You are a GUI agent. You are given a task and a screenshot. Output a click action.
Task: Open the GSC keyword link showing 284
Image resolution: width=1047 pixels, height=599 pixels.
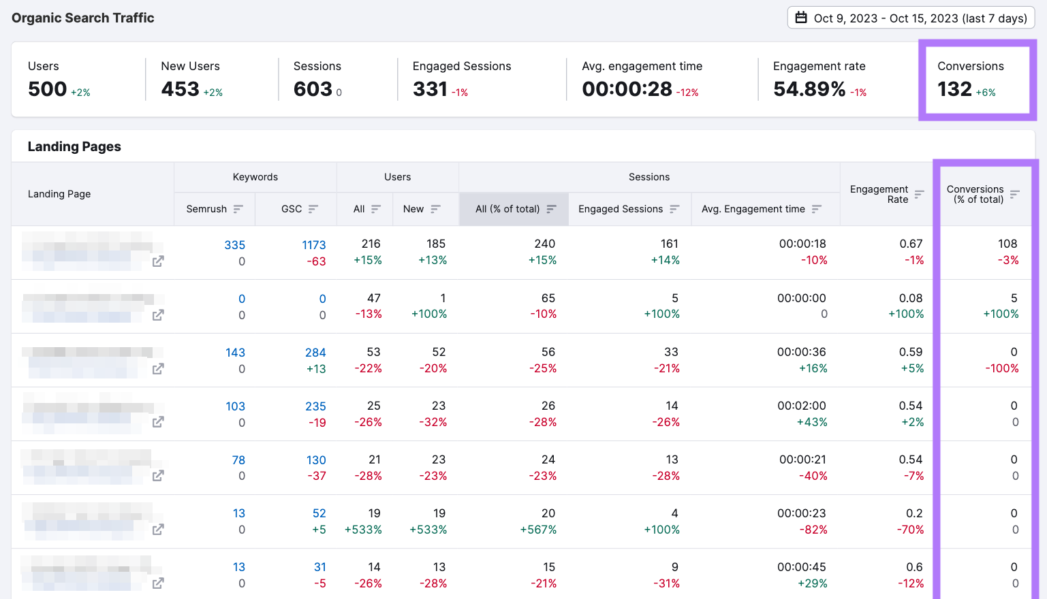pos(315,352)
